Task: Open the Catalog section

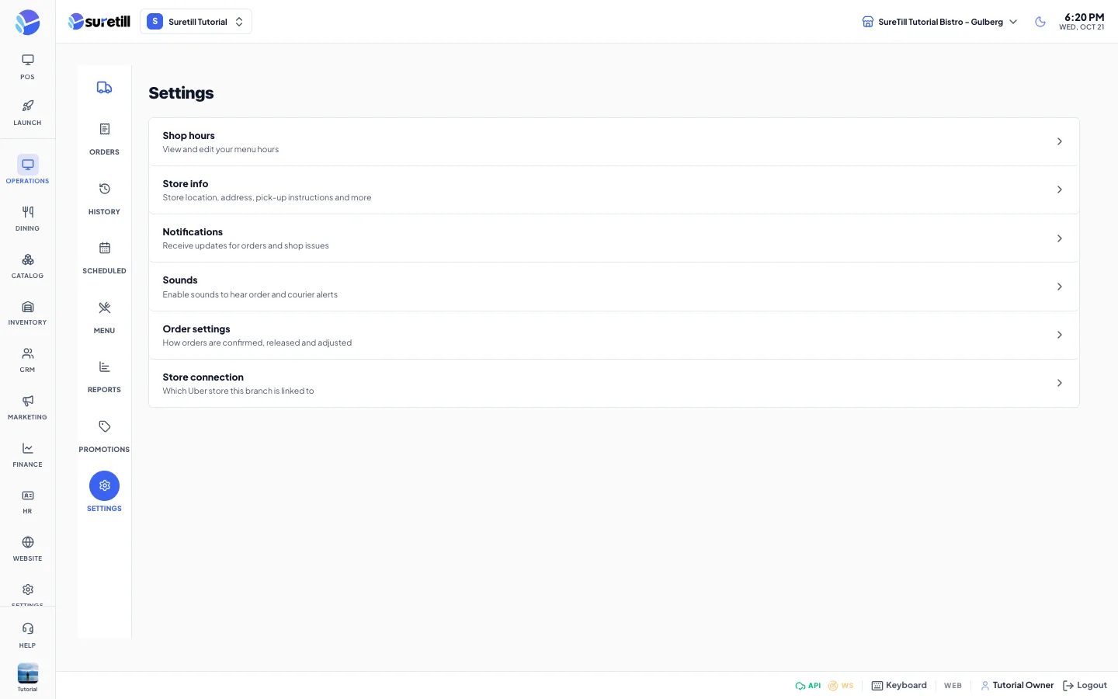Action: tap(27, 266)
